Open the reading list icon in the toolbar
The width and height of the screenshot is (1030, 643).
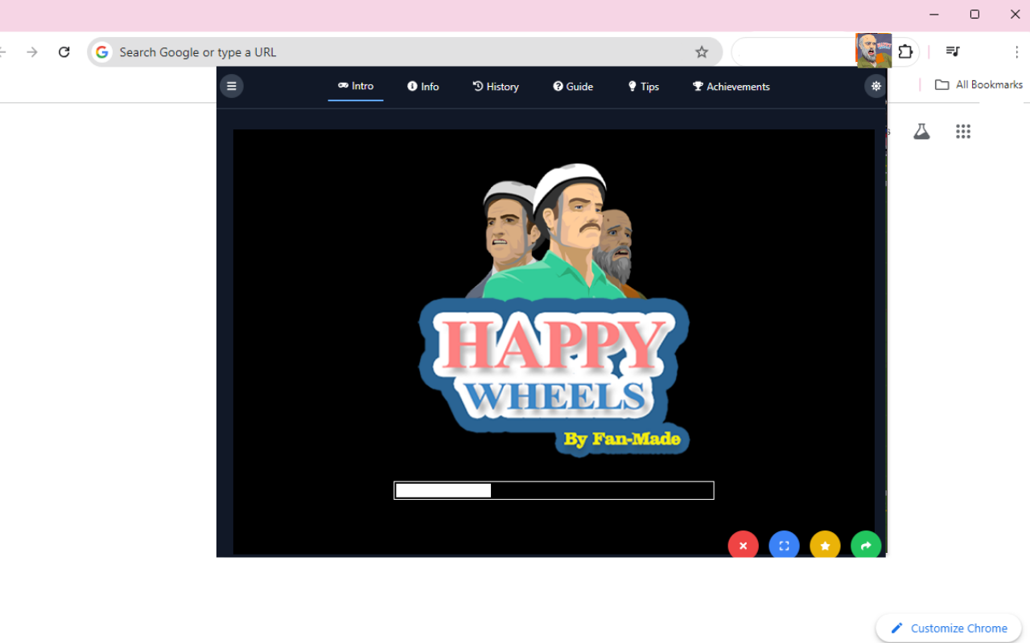coord(952,51)
